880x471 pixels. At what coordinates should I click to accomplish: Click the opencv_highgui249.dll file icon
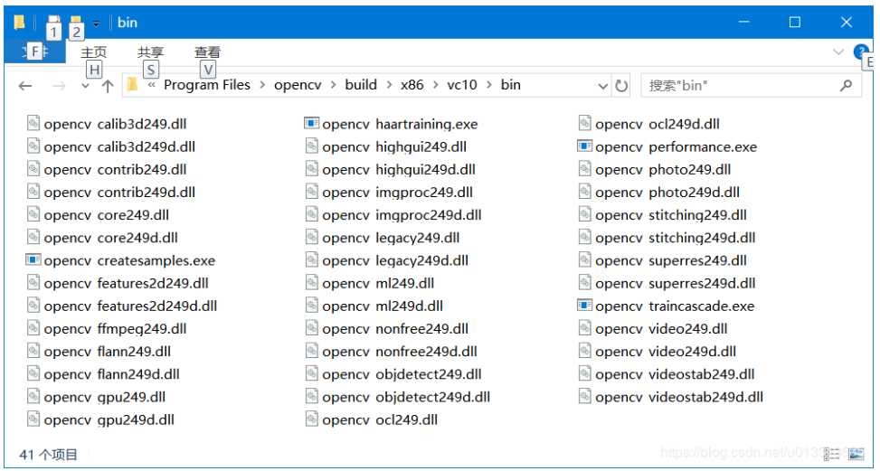point(311,146)
